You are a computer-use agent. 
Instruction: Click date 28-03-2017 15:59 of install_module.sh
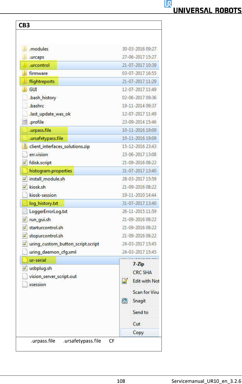(139, 179)
